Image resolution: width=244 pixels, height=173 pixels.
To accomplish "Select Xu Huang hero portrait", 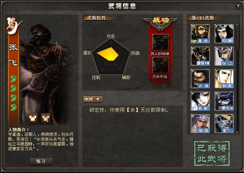I will pyautogui.click(x=200, y=124).
